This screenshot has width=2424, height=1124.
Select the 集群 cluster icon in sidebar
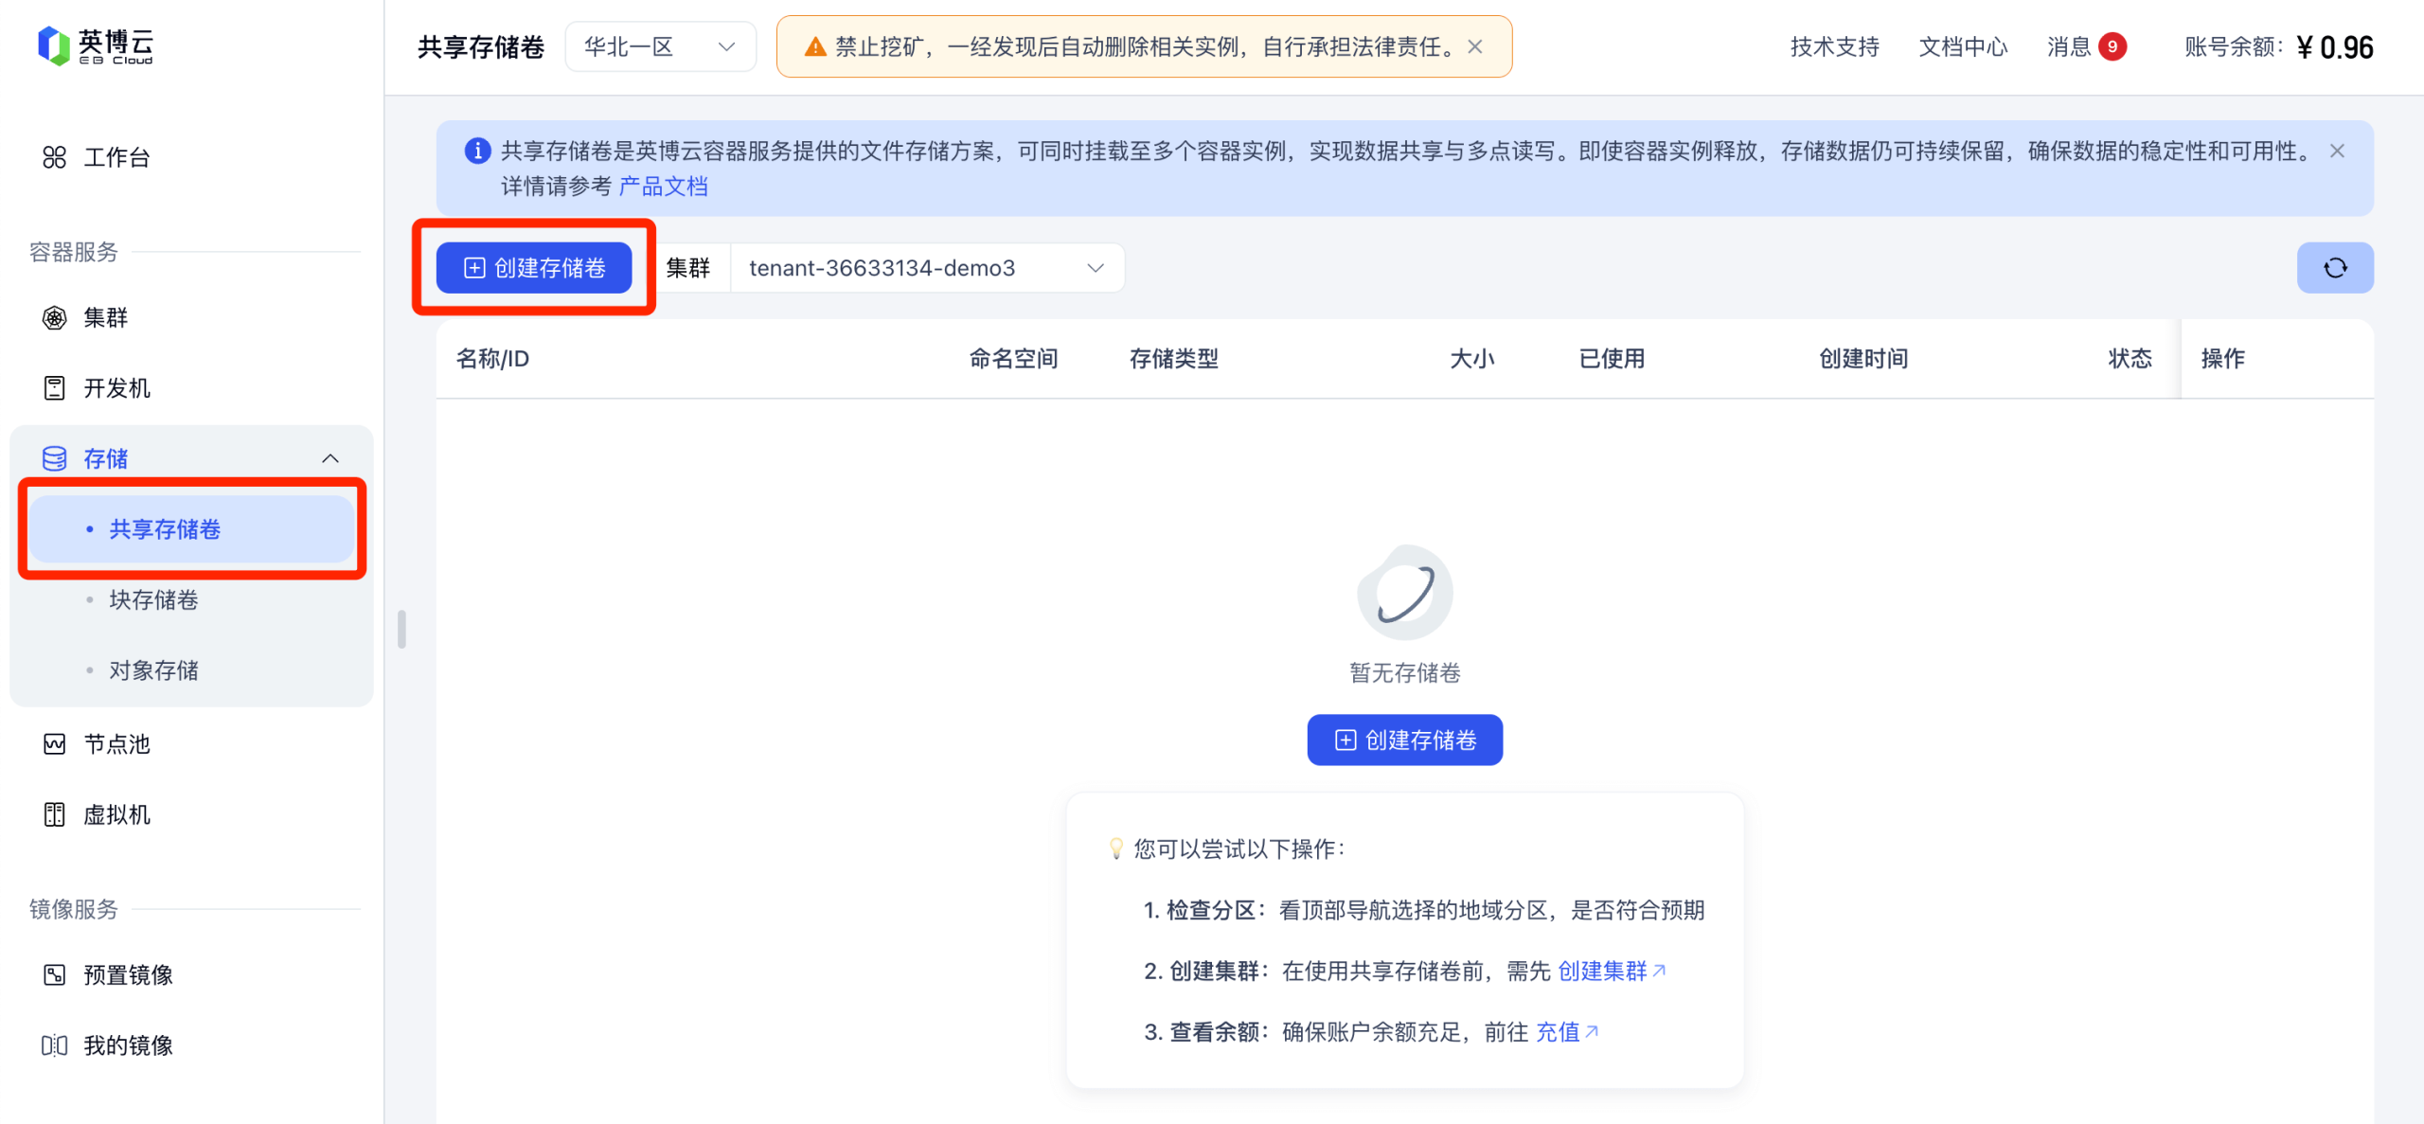pos(54,318)
